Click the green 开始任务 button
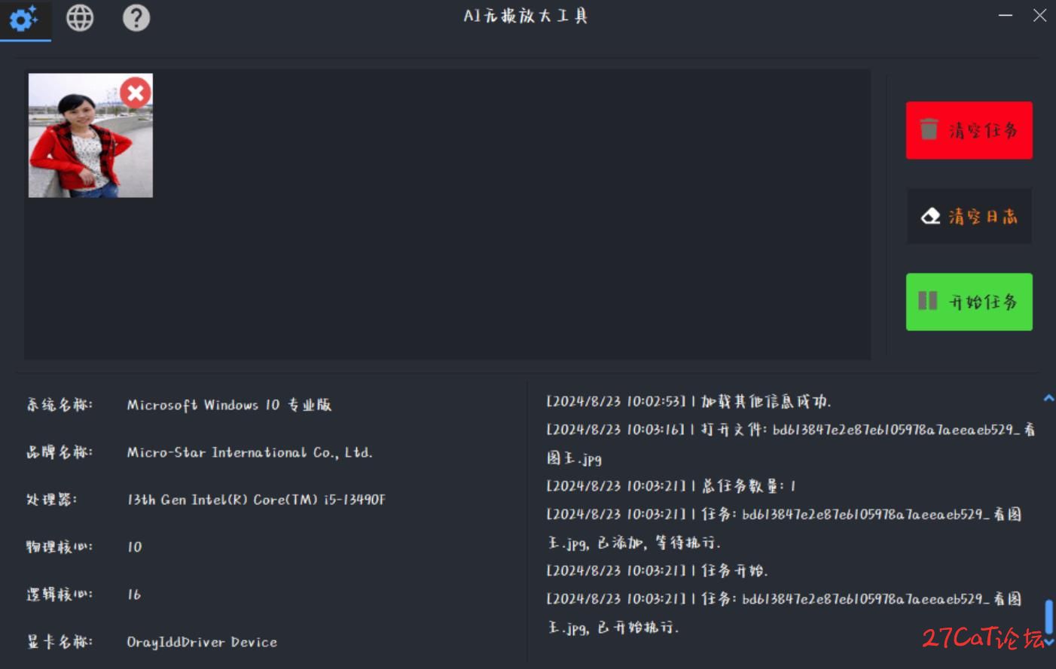This screenshot has width=1056, height=669. click(969, 302)
